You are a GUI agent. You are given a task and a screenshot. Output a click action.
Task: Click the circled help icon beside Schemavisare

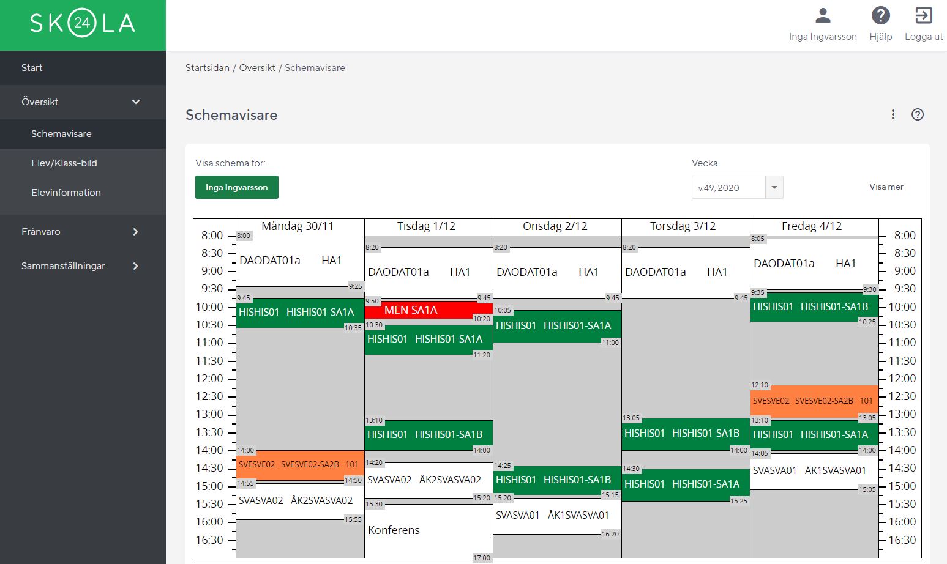tap(917, 114)
